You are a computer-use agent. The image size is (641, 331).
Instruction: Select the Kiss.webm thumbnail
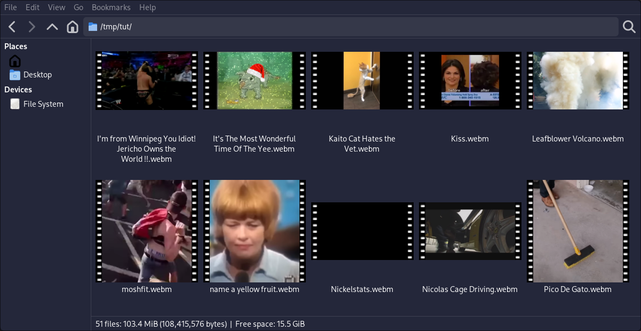[470, 81]
